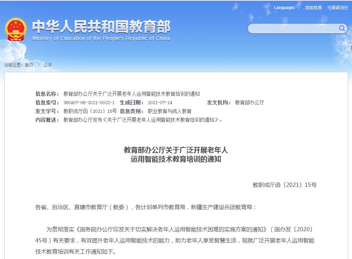This screenshot has height=259, width=352.
Task: Click 教职成厅函〔2021〕15号 in the info table
Action: 90,111
